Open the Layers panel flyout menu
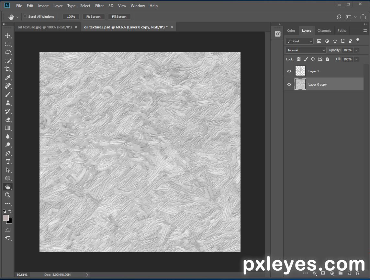The width and height of the screenshot is (370, 280). (x=365, y=30)
